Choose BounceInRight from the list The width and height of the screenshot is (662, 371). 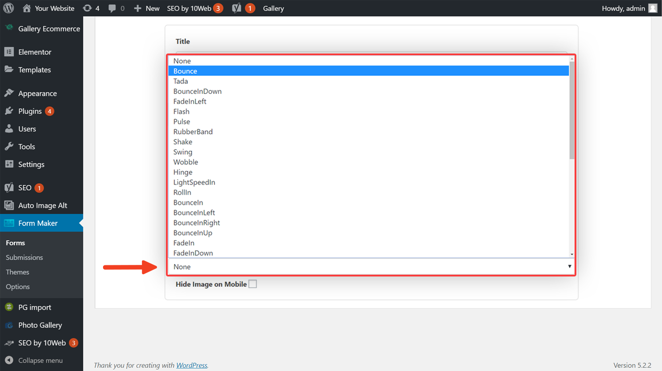(x=368, y=223)
